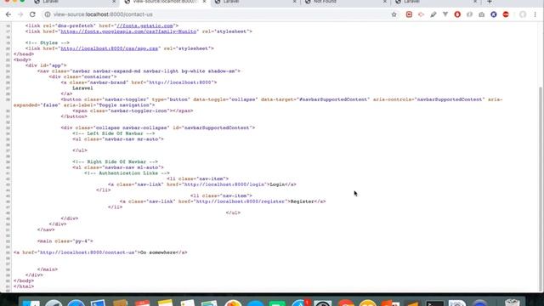Click the '<!-- Authentication Links -->' comment
The width and height of the screenshot is (544, 306).
click(x=127, y=173)
